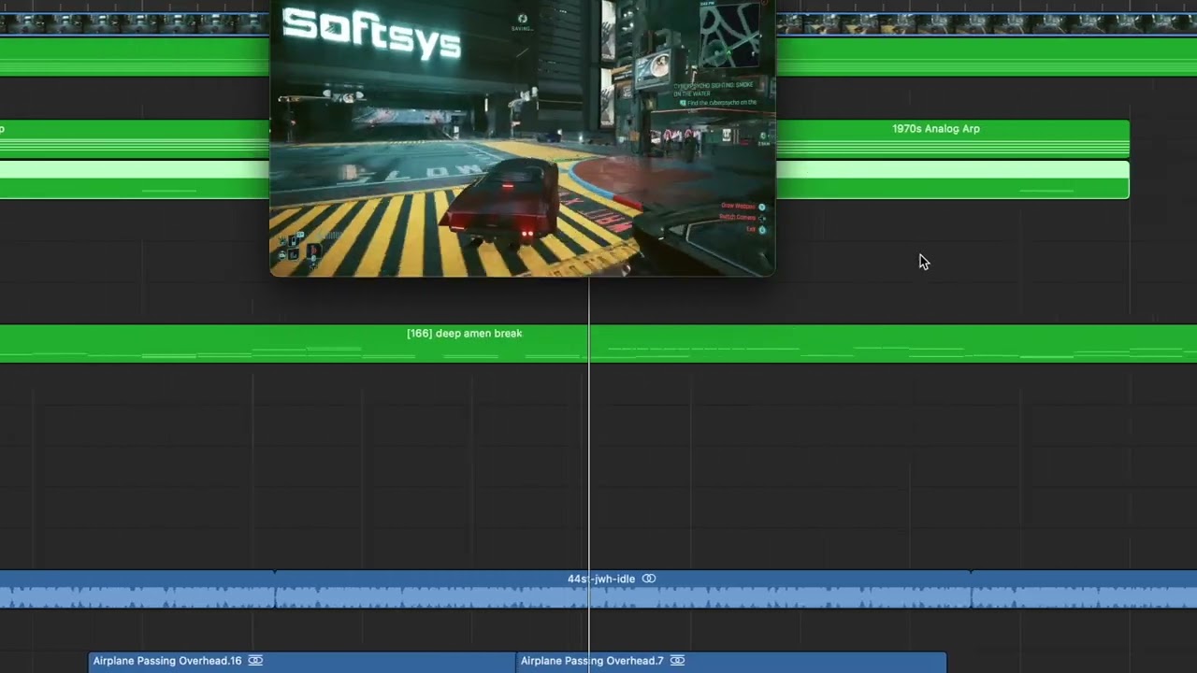Screen dimensions: 1197x673
Task: Click the floating gameplay video preview
Action: click(x=523, y=137)
